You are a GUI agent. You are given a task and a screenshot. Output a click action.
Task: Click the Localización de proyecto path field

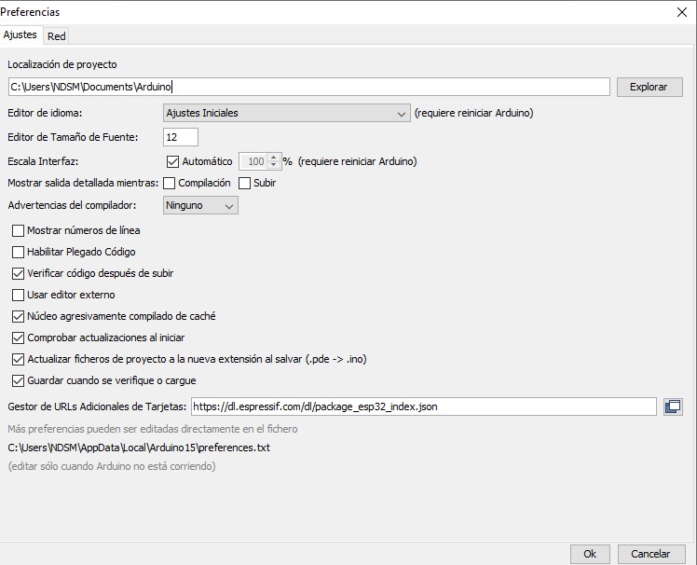[x=309, y=87]
